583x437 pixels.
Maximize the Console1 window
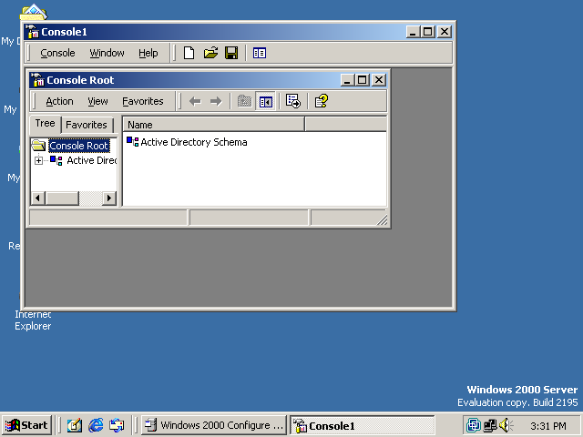pos(427,32)
